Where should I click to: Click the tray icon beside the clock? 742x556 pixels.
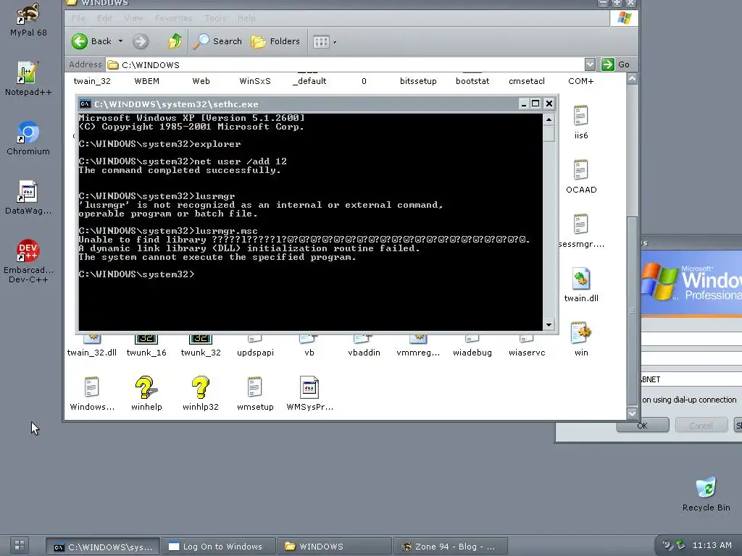point(680,545)
